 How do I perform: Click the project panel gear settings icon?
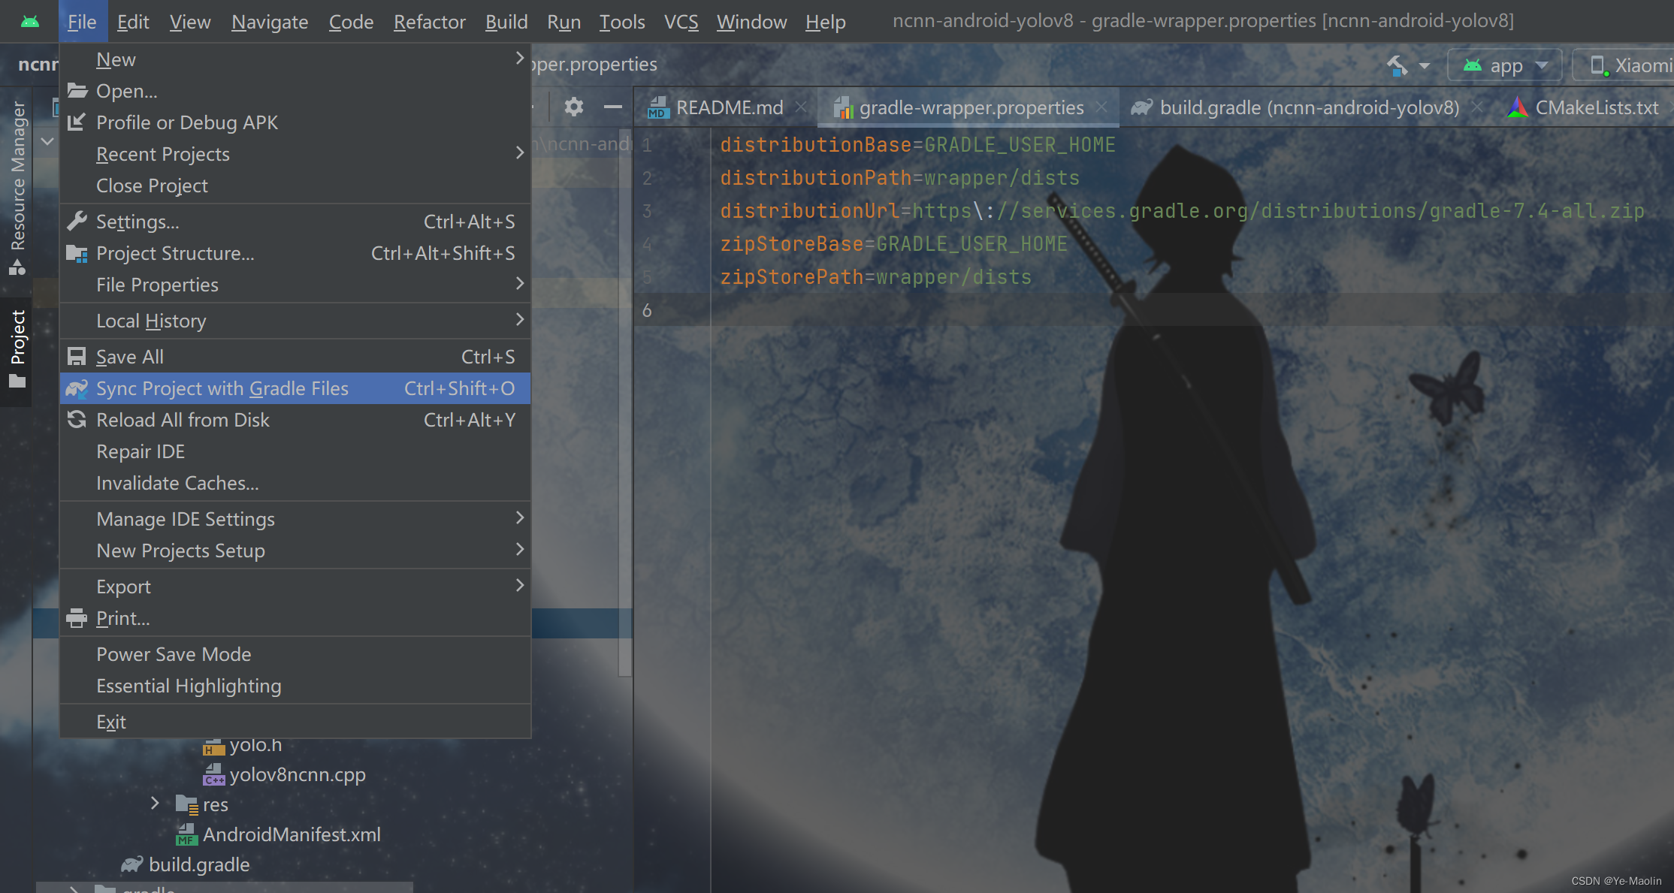(x=574, y=107)
